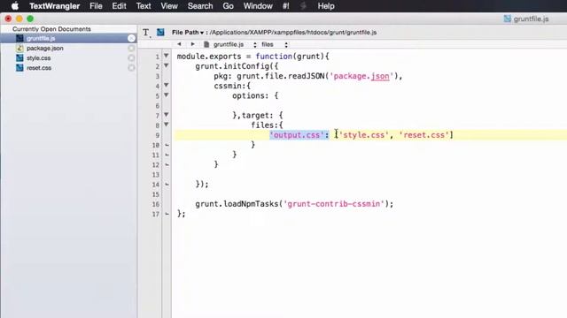Close reset.css using its sidebar close circle
567x318 pixels.
coord(131,68)
